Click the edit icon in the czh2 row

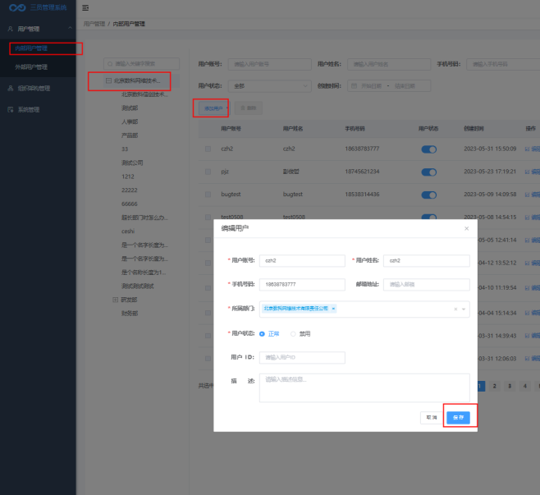click(527, 149)
